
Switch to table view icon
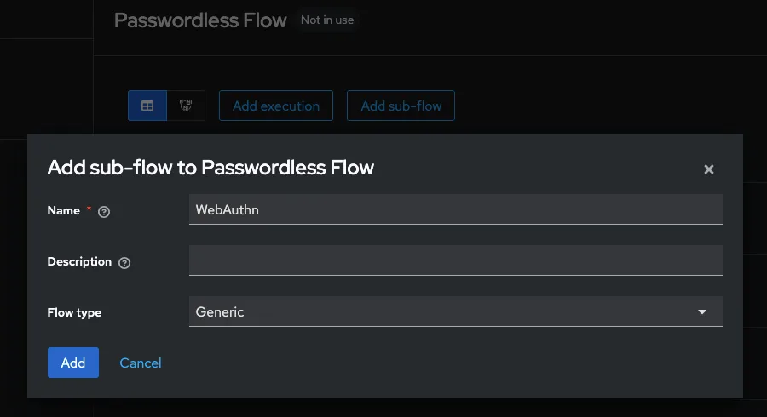[147, 106]
